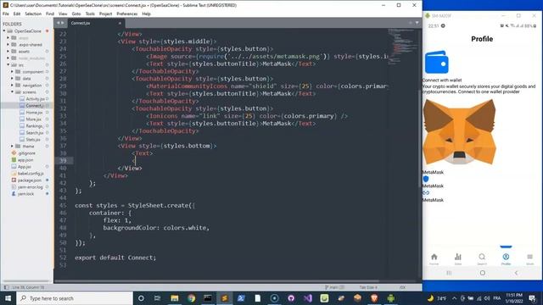Tap the Android recent apps button
The height and width of the screenshot is (305, 543).
tap(449, 273)
